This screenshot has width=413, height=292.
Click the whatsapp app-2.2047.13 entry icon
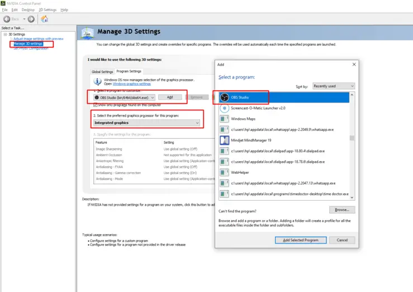[x=225, y=183]
